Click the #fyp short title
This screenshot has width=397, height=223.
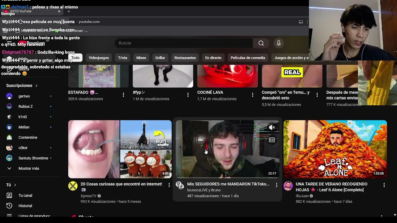[x=139, y=92]
